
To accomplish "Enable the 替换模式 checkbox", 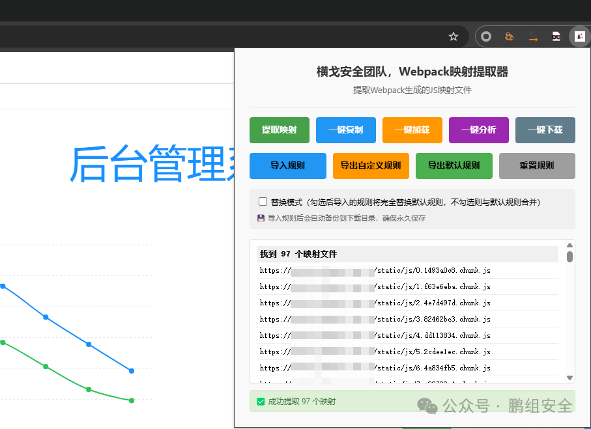I will [263, 202].
